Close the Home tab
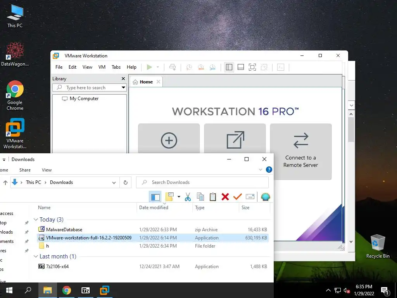Viewport: 397px width, 298px height. (x=158, y=81)
